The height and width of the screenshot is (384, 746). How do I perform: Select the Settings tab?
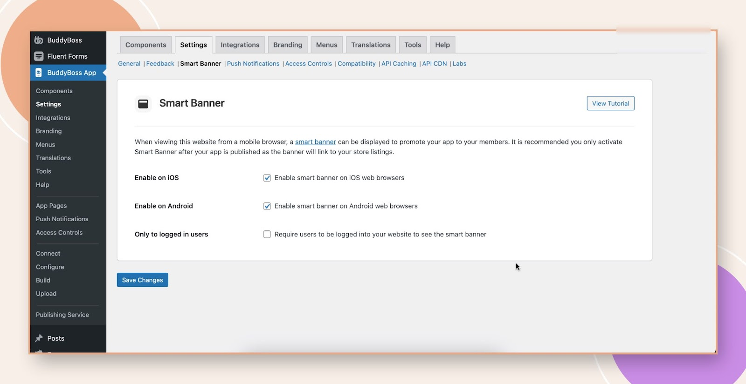coord(193,45)
